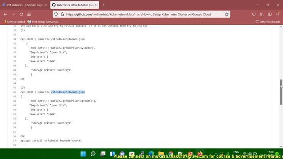Open the Firefox application menu

point(278,14)
